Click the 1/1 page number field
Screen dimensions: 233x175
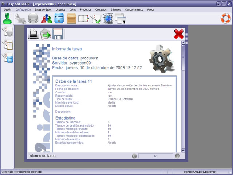pos(155,156)
